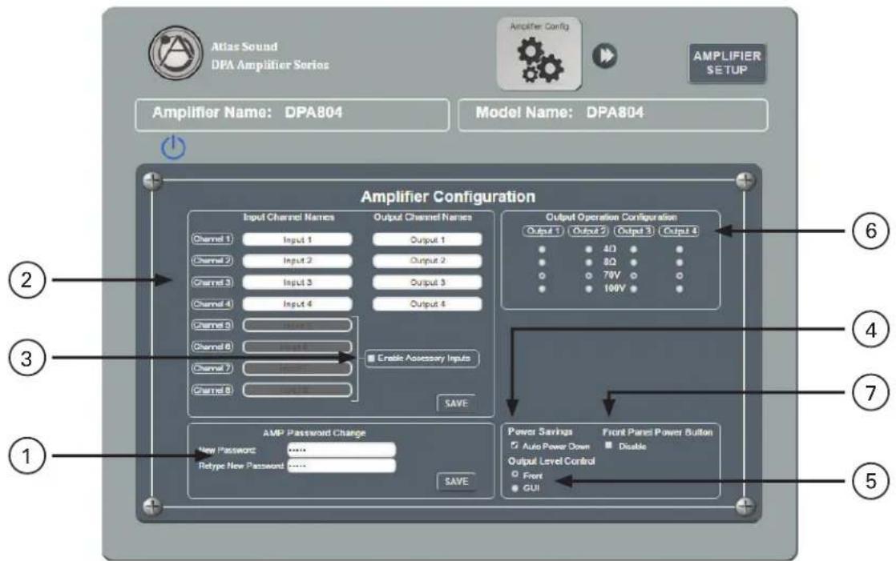Edit the Output 1 channel name field
The height and width of the screenshot is (561, 896).
pos(427,240)
